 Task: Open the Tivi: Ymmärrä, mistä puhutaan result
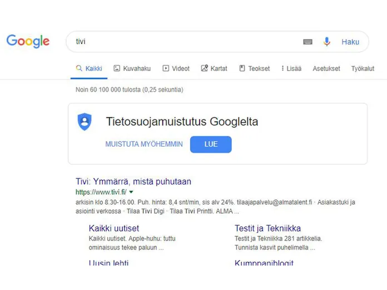[x=133, y=182]
